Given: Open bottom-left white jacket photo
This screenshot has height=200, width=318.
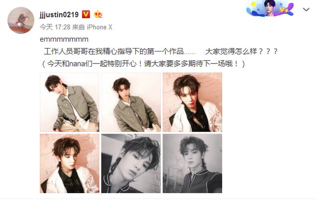Looking at the screenshot, I should 70,163.
